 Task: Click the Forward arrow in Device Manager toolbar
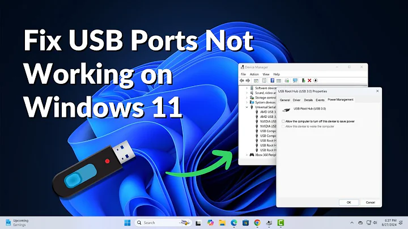[x=248, y=80]
